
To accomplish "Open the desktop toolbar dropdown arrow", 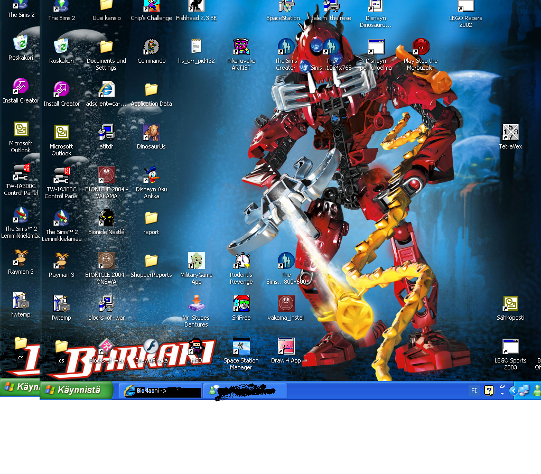I will [x=502, y=394].
